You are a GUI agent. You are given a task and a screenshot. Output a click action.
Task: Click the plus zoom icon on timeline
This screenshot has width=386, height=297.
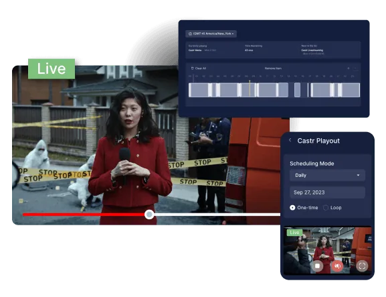click(349, 68)
